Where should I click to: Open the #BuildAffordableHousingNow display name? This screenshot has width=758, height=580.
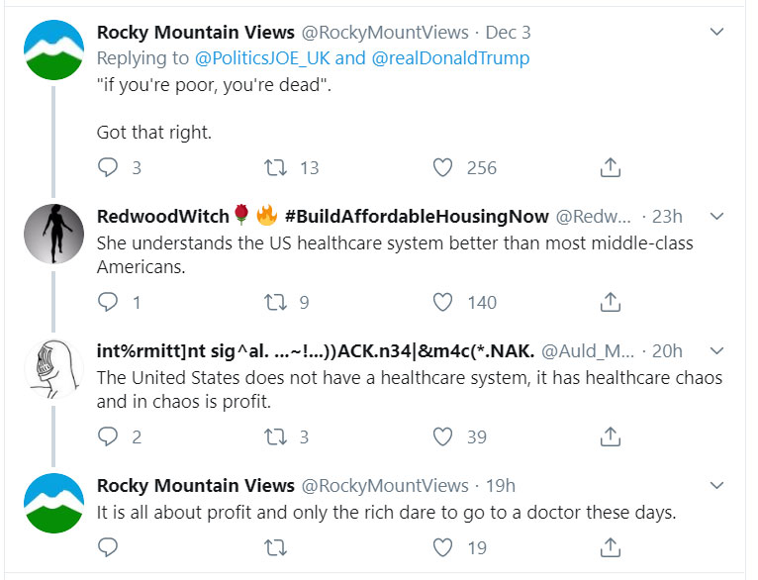(415, 216)
